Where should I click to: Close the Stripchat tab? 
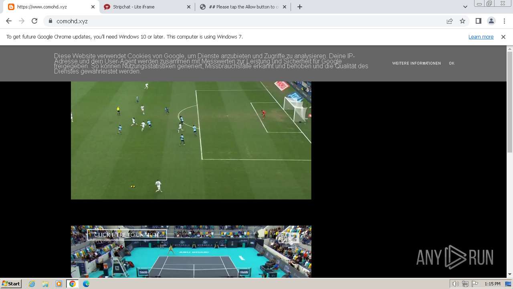pos(189,7)
